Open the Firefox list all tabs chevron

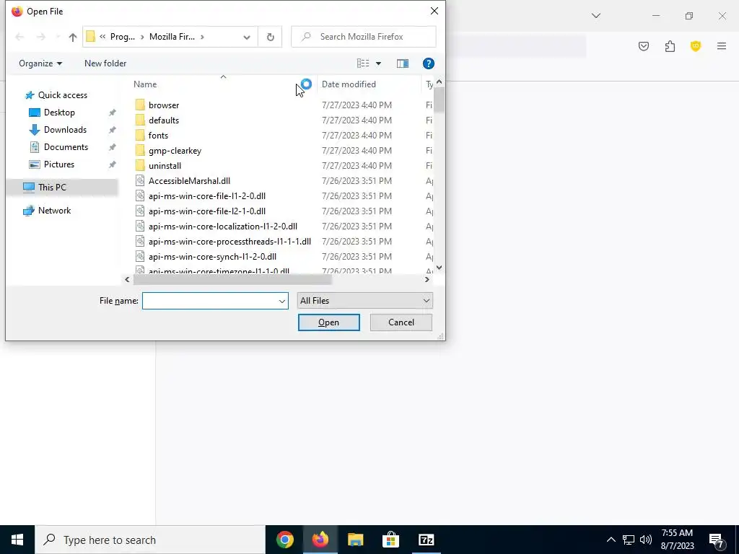click(595, 16)
